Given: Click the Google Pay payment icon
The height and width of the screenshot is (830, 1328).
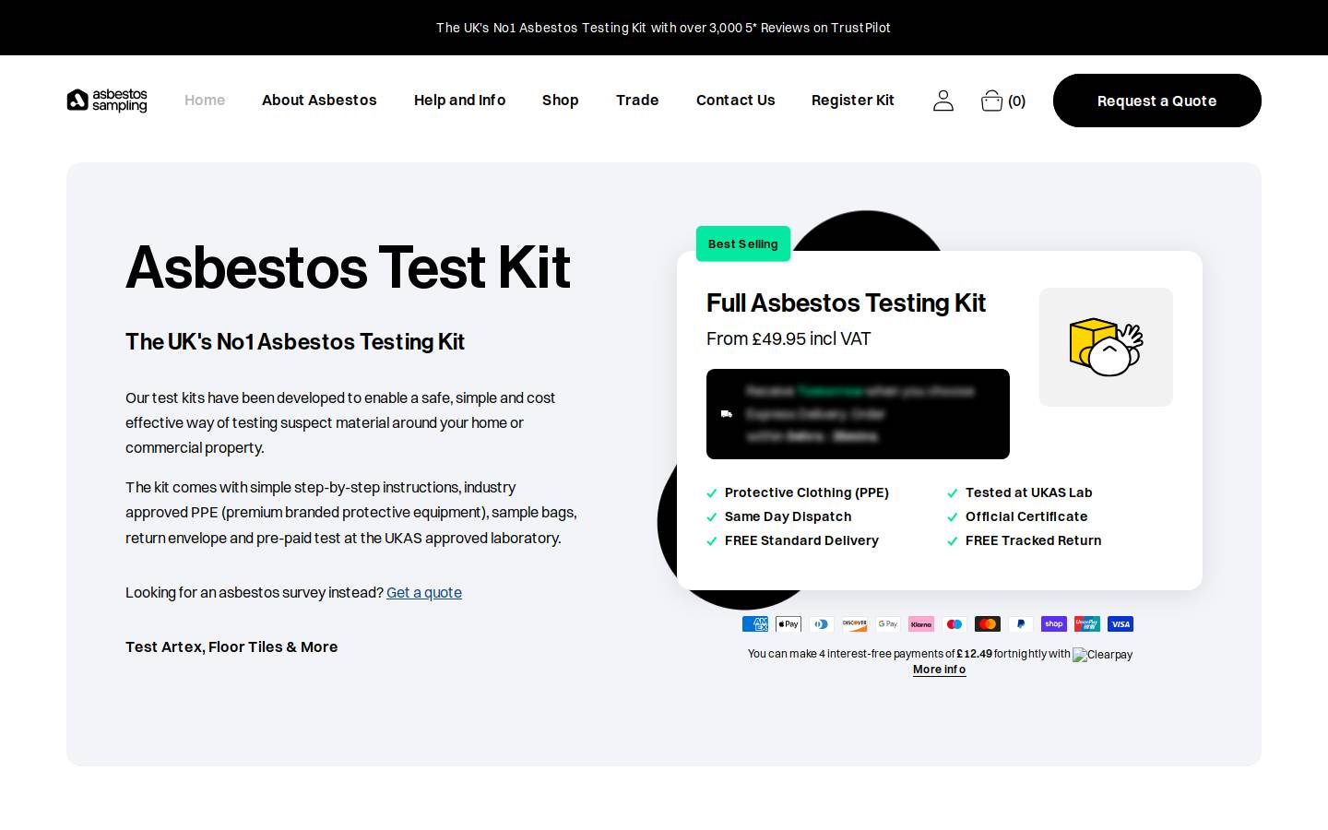Looking at the screenshot, I should coord(888,624).
